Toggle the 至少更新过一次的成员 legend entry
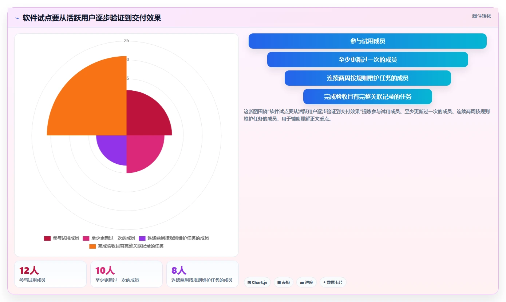 109,238
